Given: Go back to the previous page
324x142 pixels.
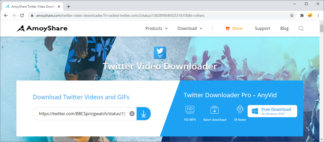Looking at the screenshot, I should pyautogui.click(x=6, y=15).
